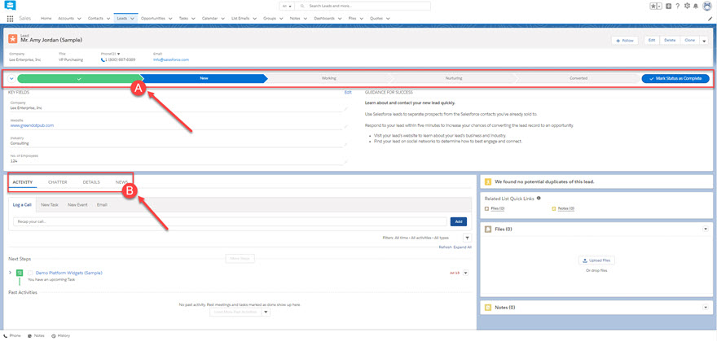Select the Working stage in path
717x341 pixels.
(328, 79)
